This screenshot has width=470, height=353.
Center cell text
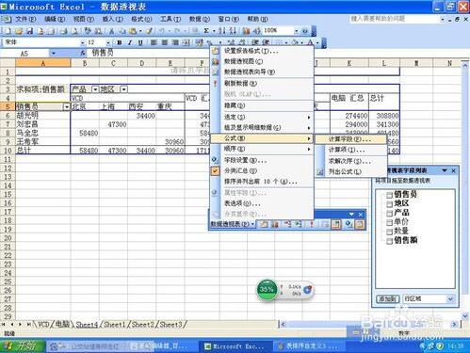coord(165,42)
